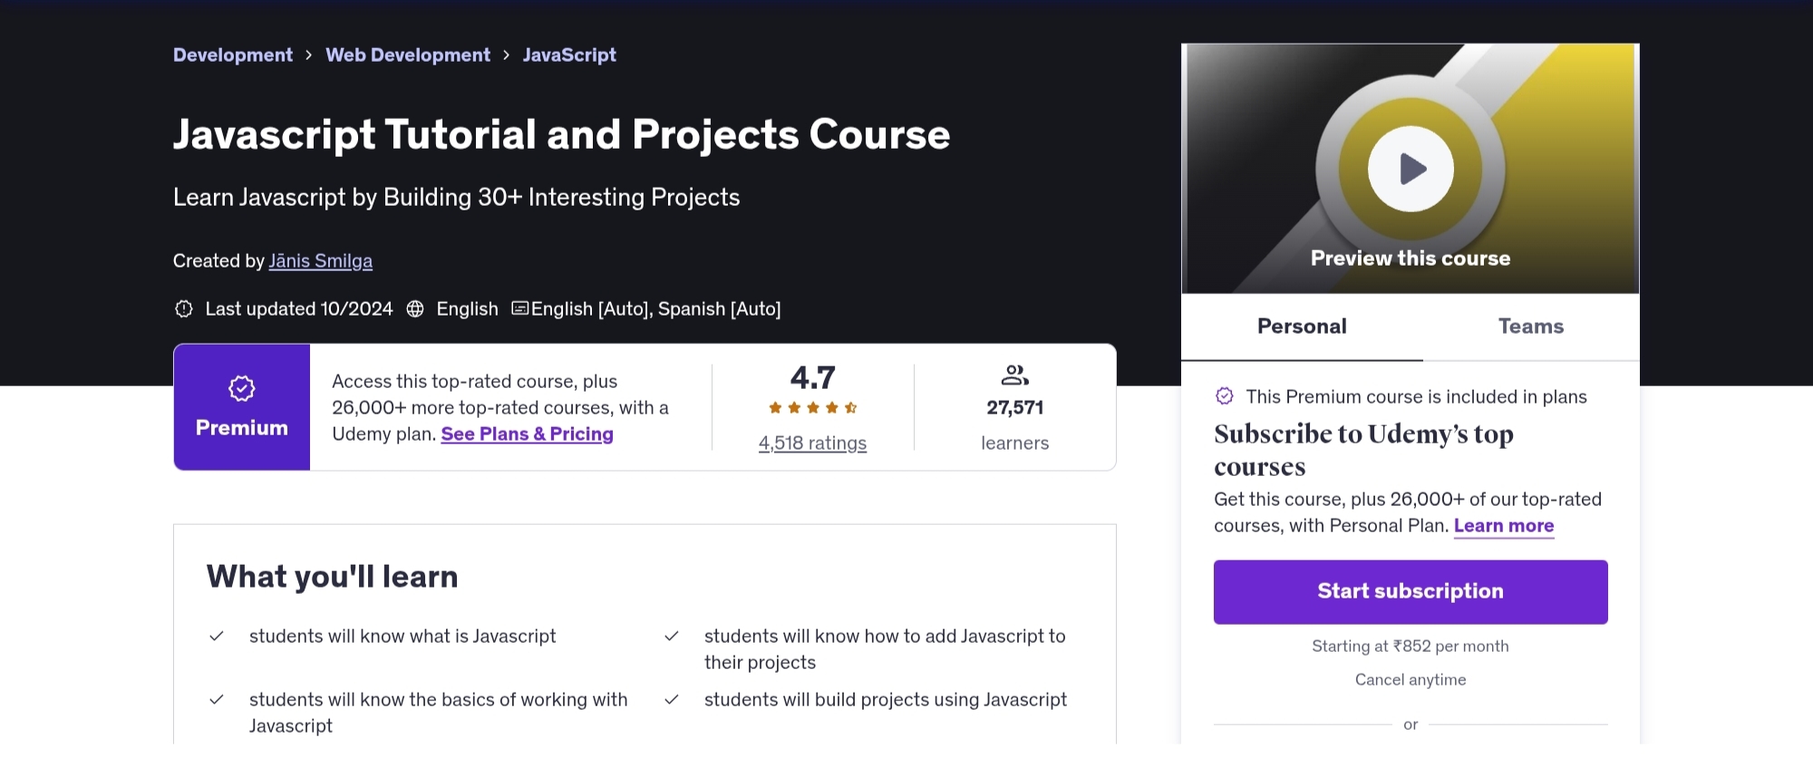Click Learn more about Personal Plan

[1503, 526]
